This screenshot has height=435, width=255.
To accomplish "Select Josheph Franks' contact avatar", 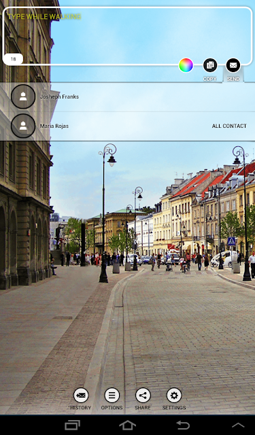I will click(23, 97).
